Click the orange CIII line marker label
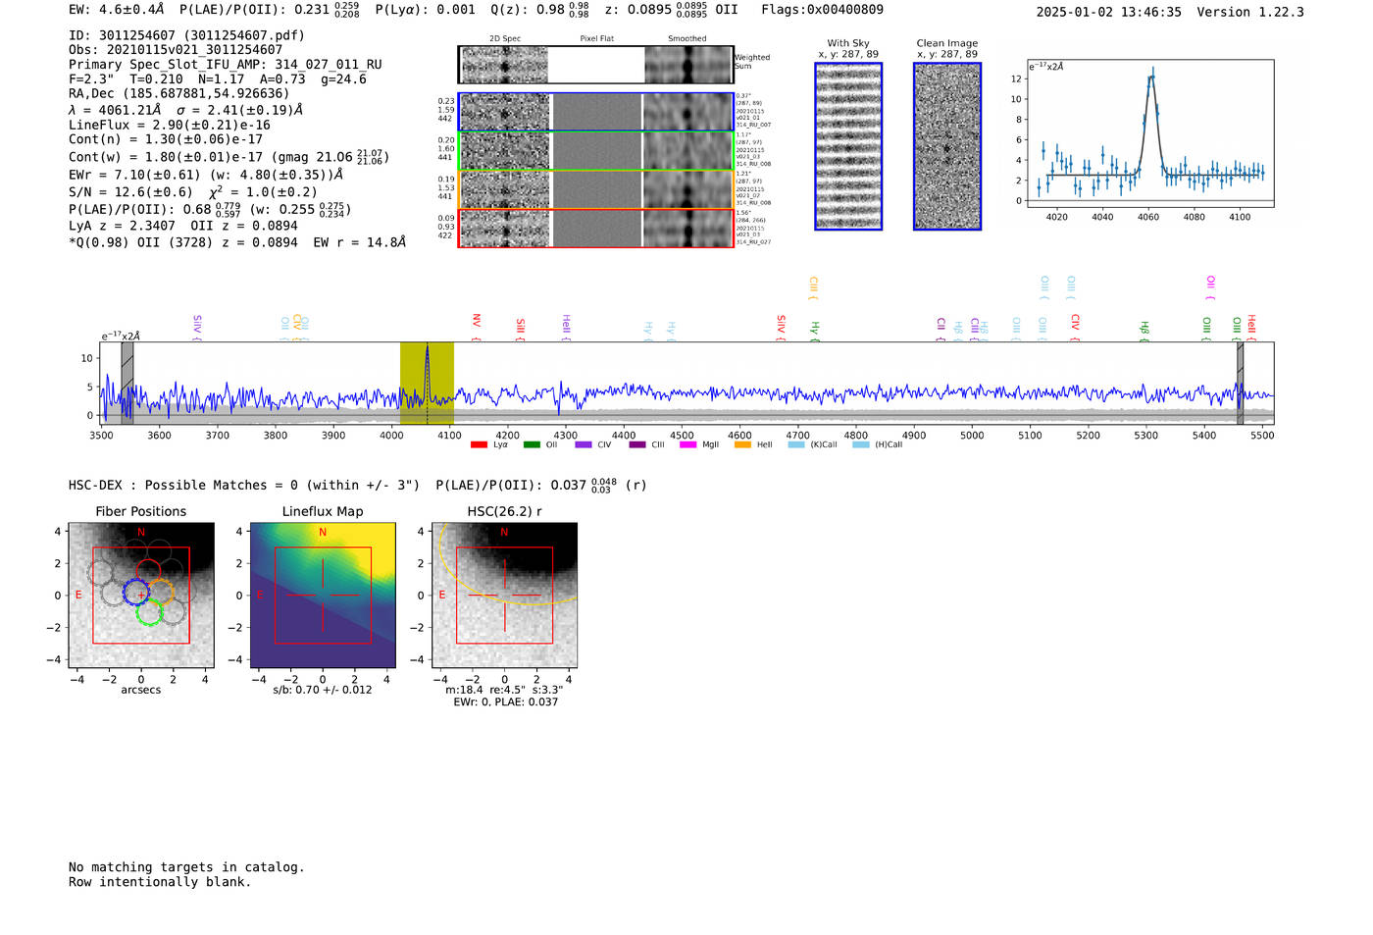The width and height of the screenshot is (1373, 935). pos(813,288)
